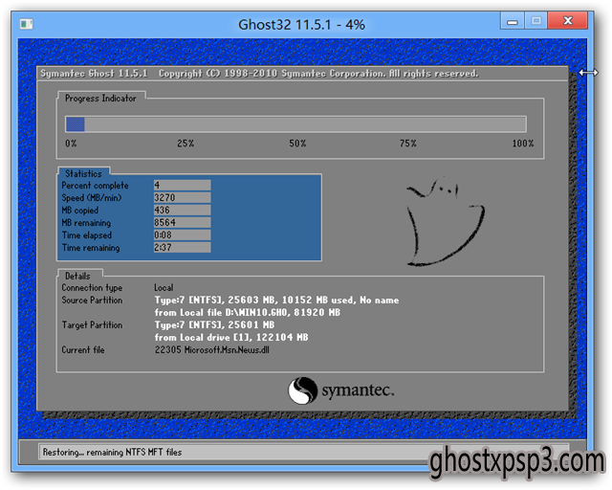Select the Progress Indicator group label
Image resolution: width=612 pixels, height=490 pixels.
point(100,98)
